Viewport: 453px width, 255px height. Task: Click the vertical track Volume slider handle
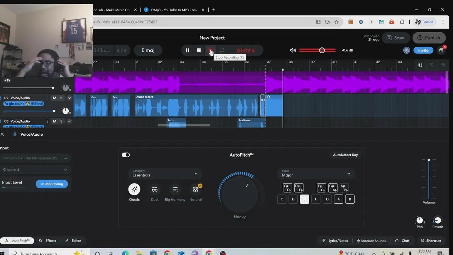429,160
